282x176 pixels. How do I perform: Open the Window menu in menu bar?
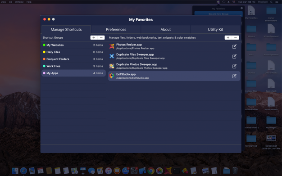(x=19, y=2)
